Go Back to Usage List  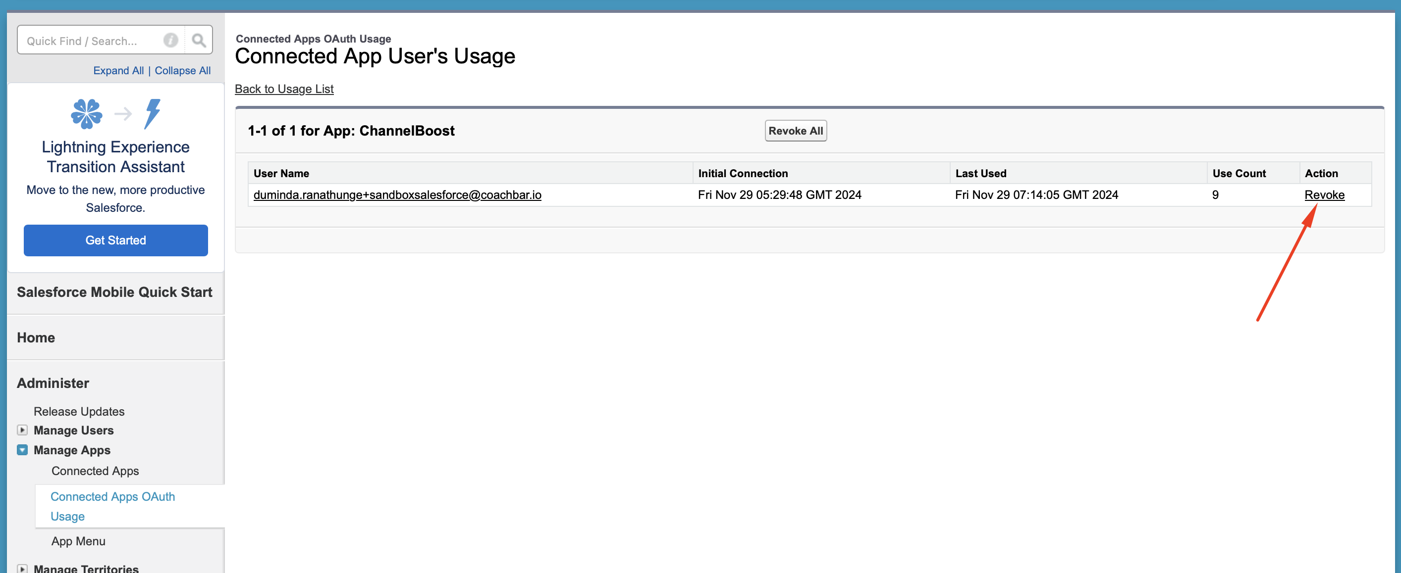284,89
